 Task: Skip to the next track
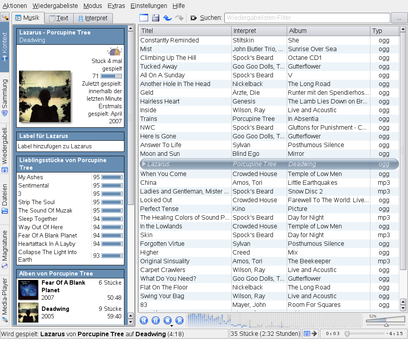pyautogui.click(x=179, y=320)
